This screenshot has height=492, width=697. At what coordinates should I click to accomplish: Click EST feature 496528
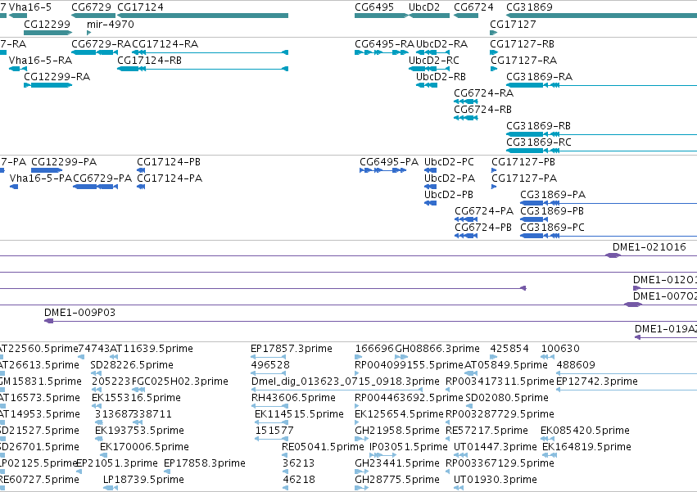point(270,365)
